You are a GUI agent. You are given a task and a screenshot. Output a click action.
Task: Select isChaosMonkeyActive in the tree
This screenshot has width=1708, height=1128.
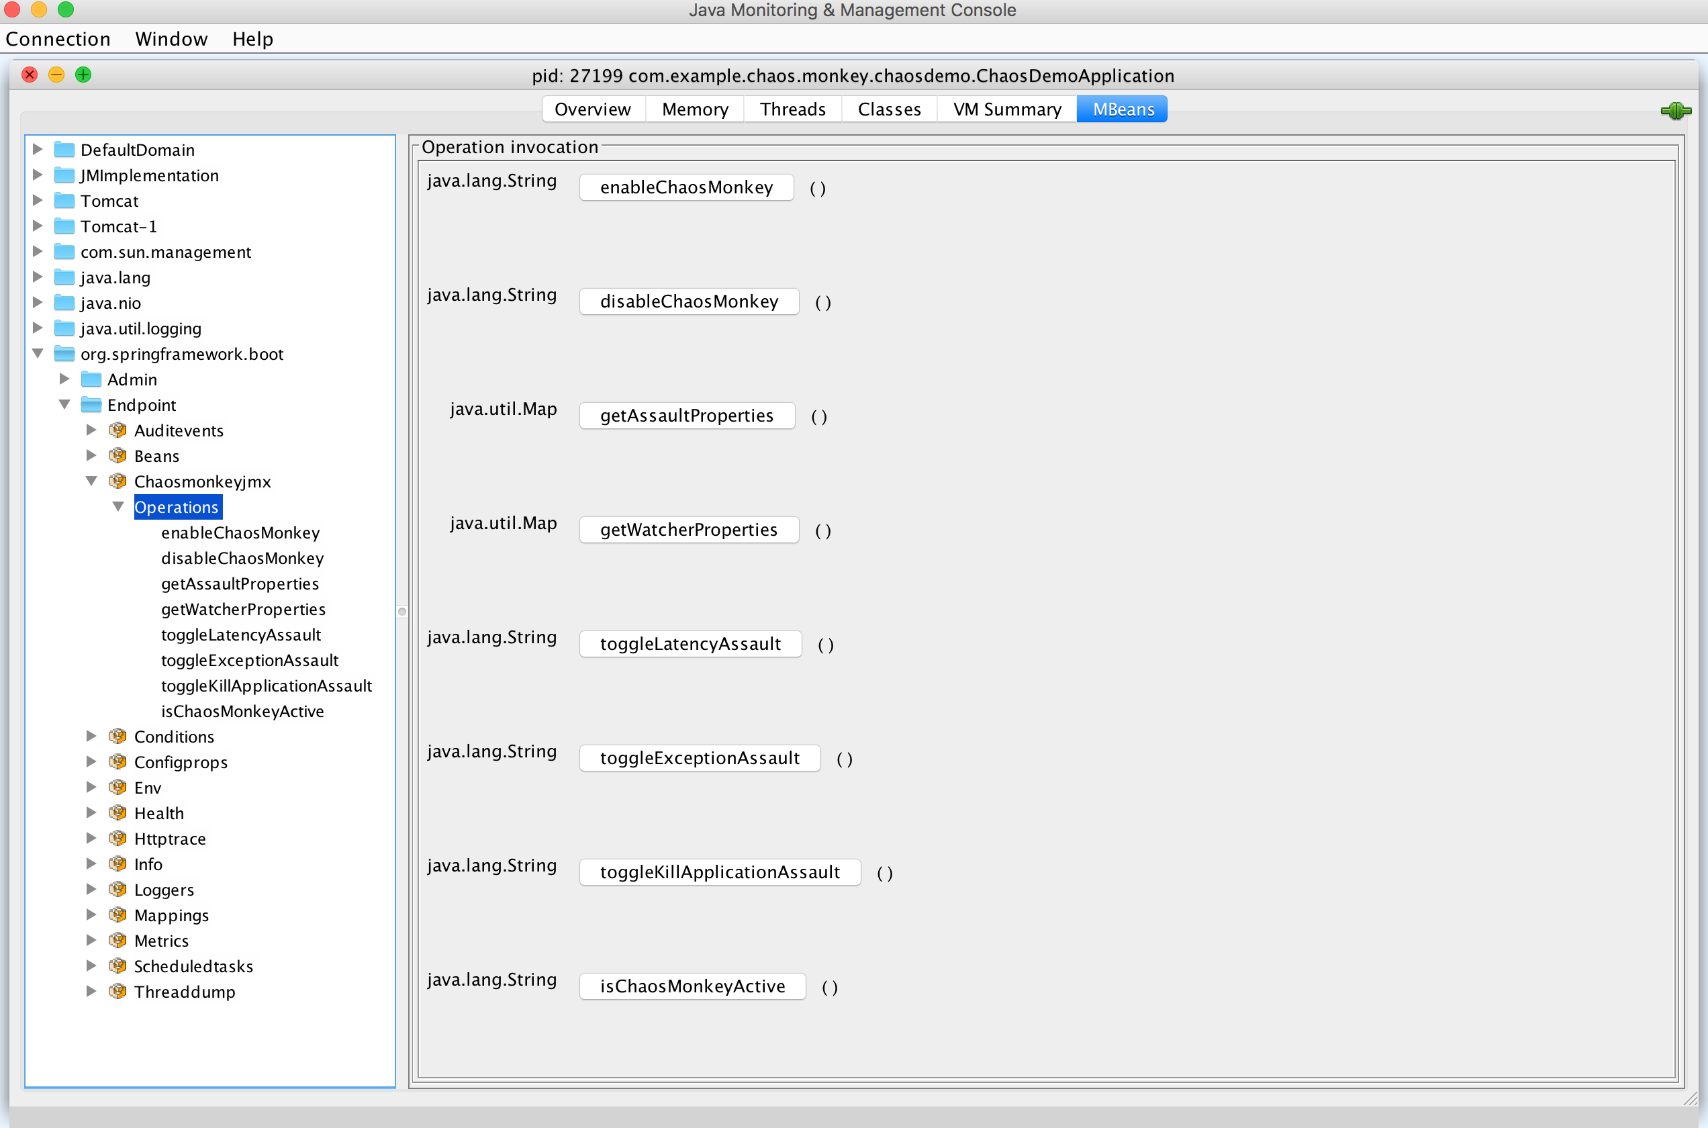[242, 711]
